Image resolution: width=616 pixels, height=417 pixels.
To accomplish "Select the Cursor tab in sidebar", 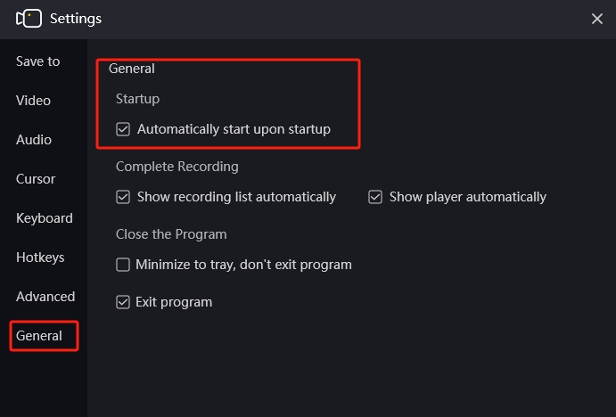I will pos(36,179).
